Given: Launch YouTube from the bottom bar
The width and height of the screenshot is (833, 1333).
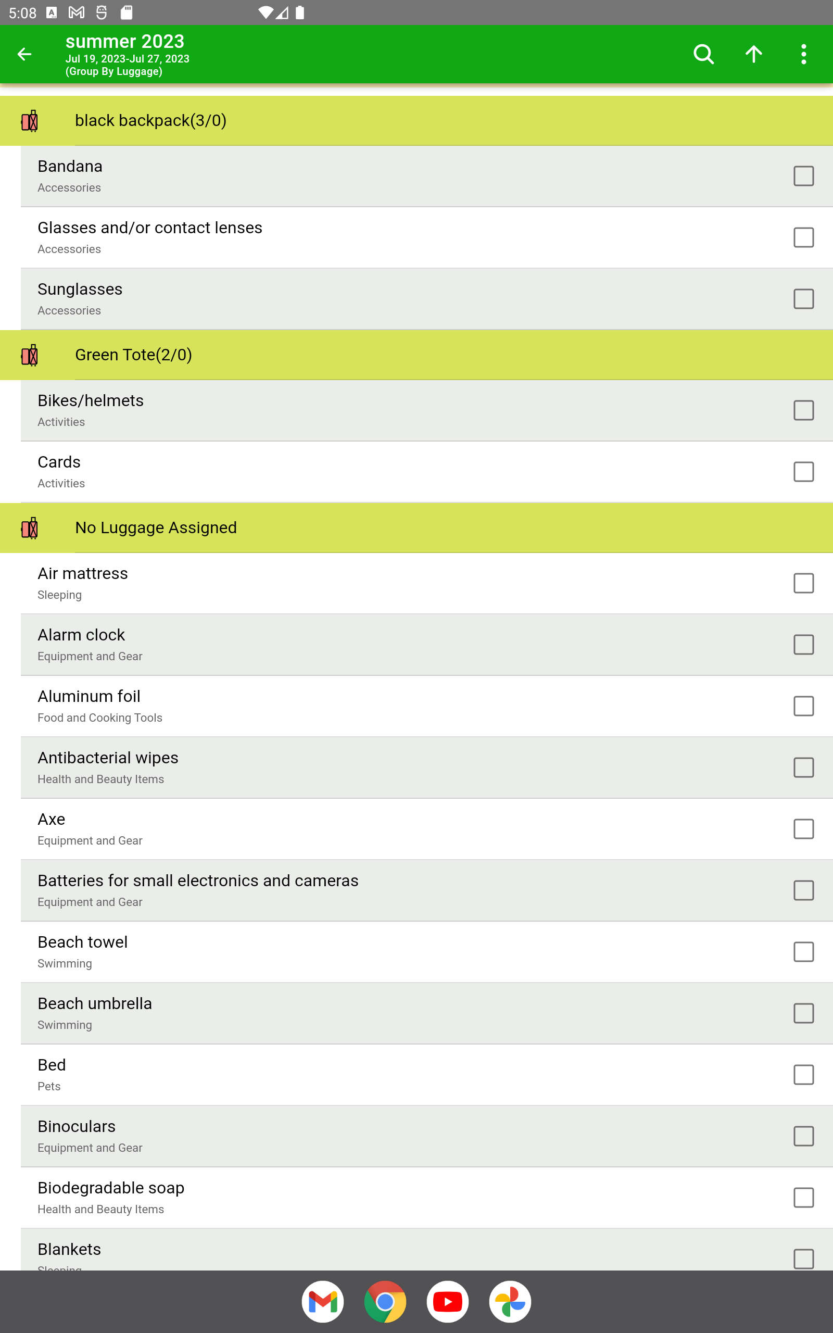Looking at the screenshot, I should click(447, 1301).
